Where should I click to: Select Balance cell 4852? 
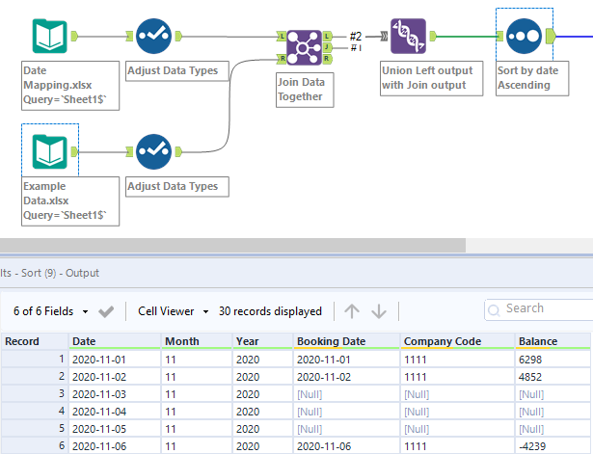(x=553, y=377)
